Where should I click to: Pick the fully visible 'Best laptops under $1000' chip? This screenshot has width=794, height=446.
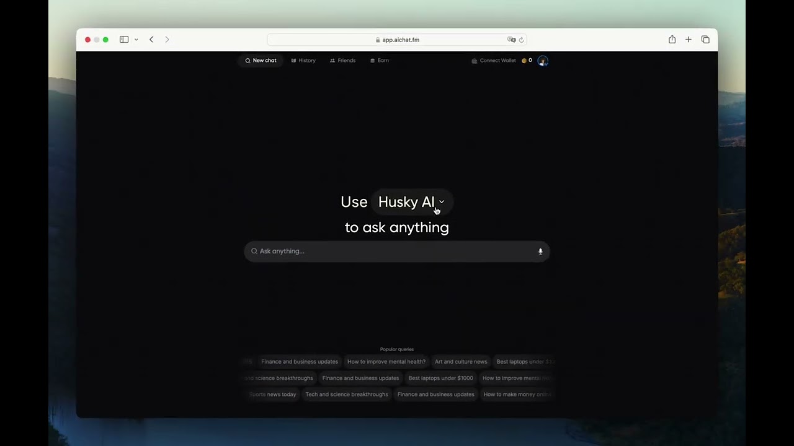(x=441, y=378)
